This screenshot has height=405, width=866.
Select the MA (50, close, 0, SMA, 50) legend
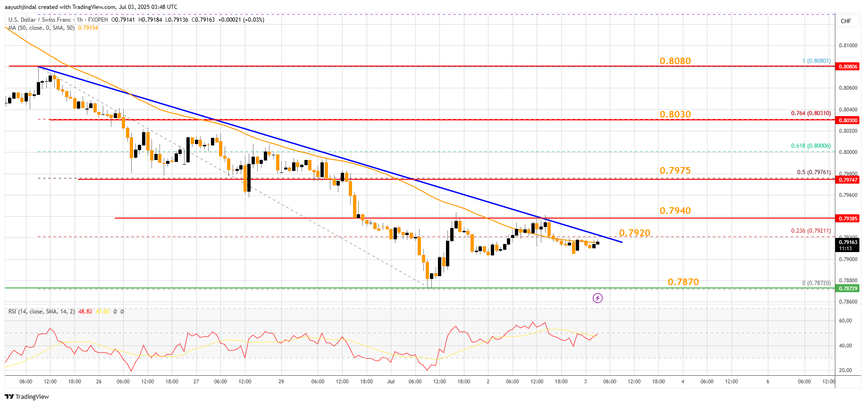click(42, 28)
